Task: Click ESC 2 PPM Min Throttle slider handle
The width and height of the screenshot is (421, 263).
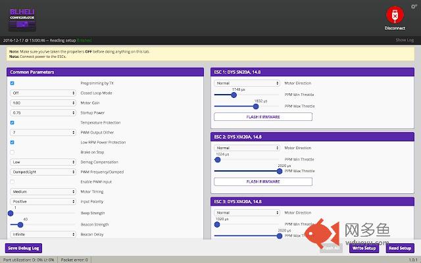Action: click(218, 160)
